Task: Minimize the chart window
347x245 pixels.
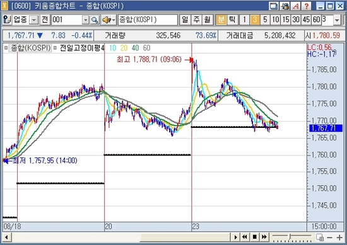Action: (x=321, y=6)
